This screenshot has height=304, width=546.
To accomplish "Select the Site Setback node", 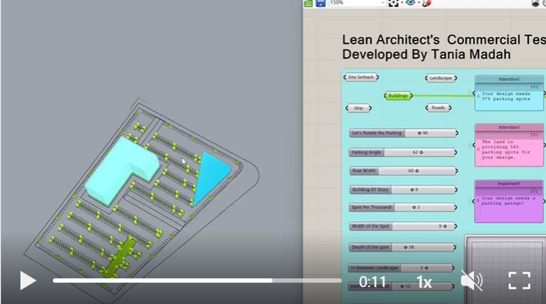I will coord(361,77).
